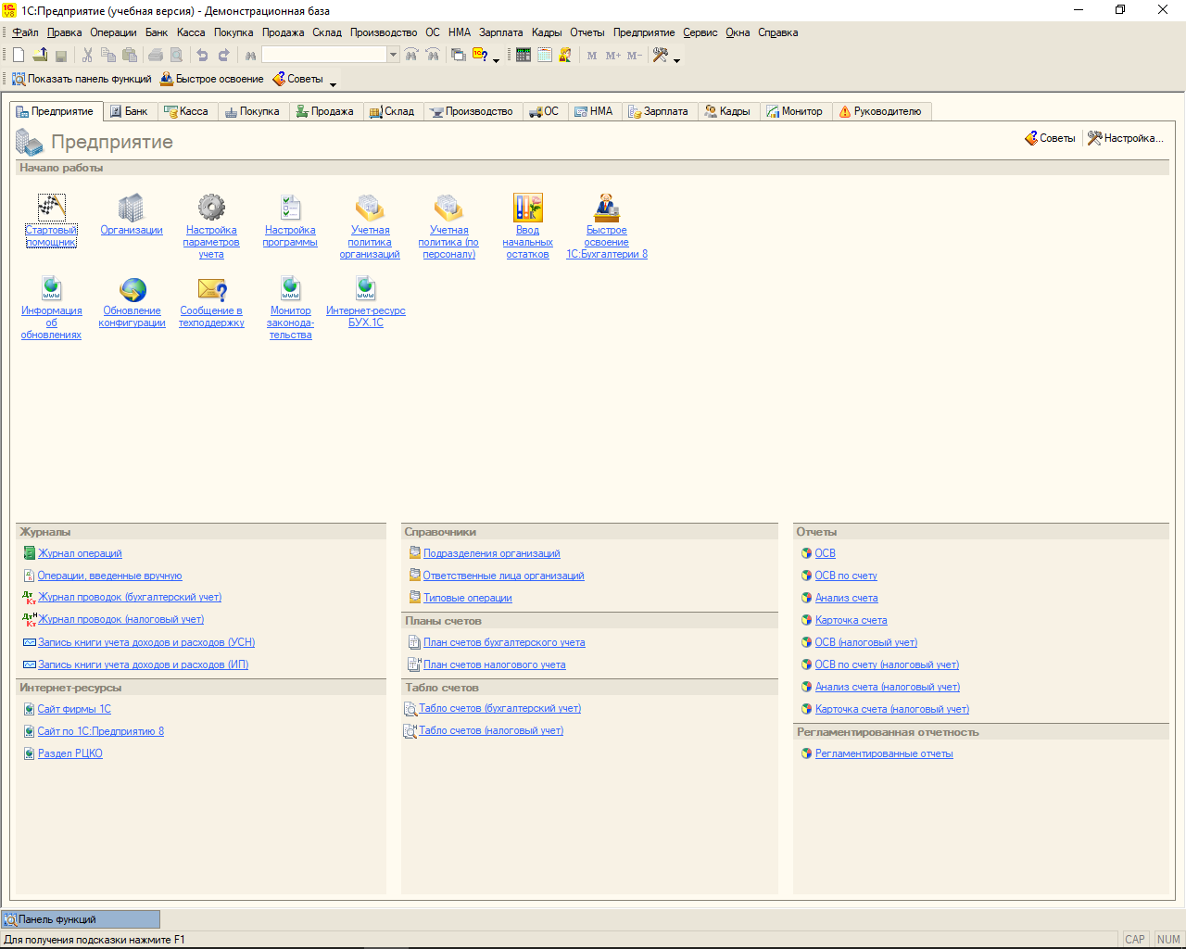Open the Calendar toolbar icon
The height and width of the screenshot is (949, 1186).
click(x=545, y=56)
